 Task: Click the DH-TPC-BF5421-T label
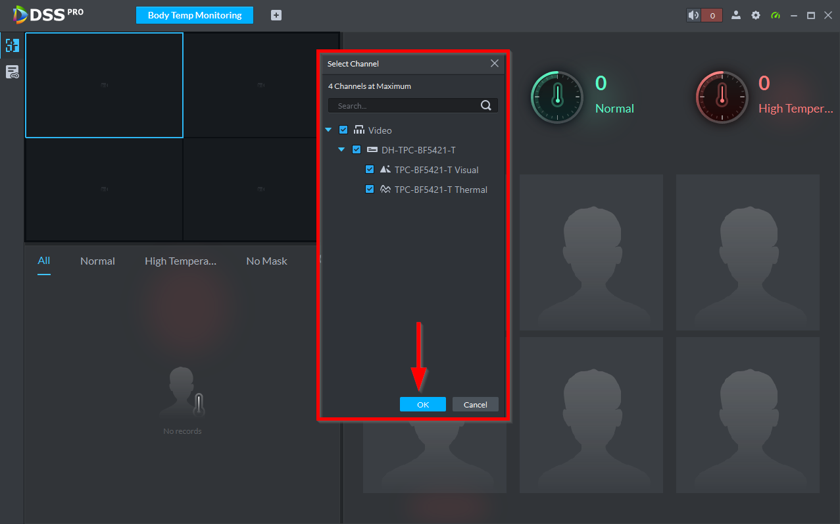tap(418, 150)
